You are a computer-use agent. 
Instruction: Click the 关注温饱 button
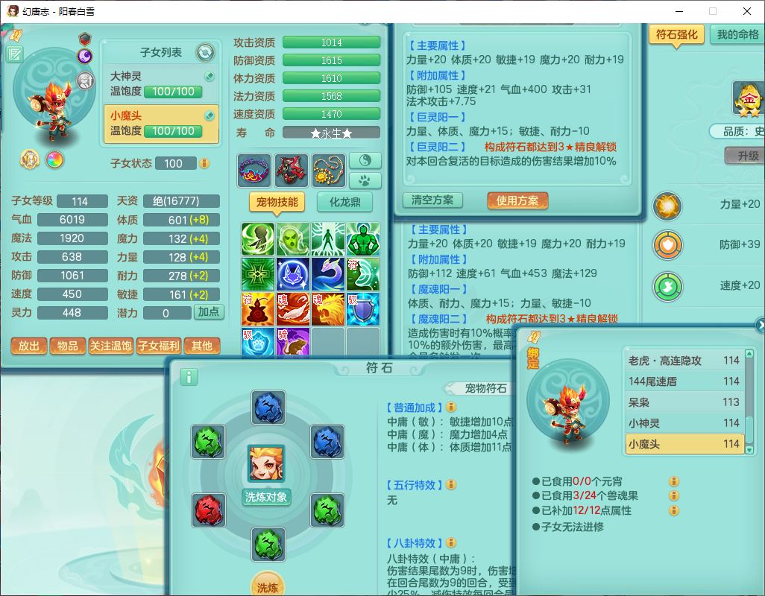[x=110, y=346]
